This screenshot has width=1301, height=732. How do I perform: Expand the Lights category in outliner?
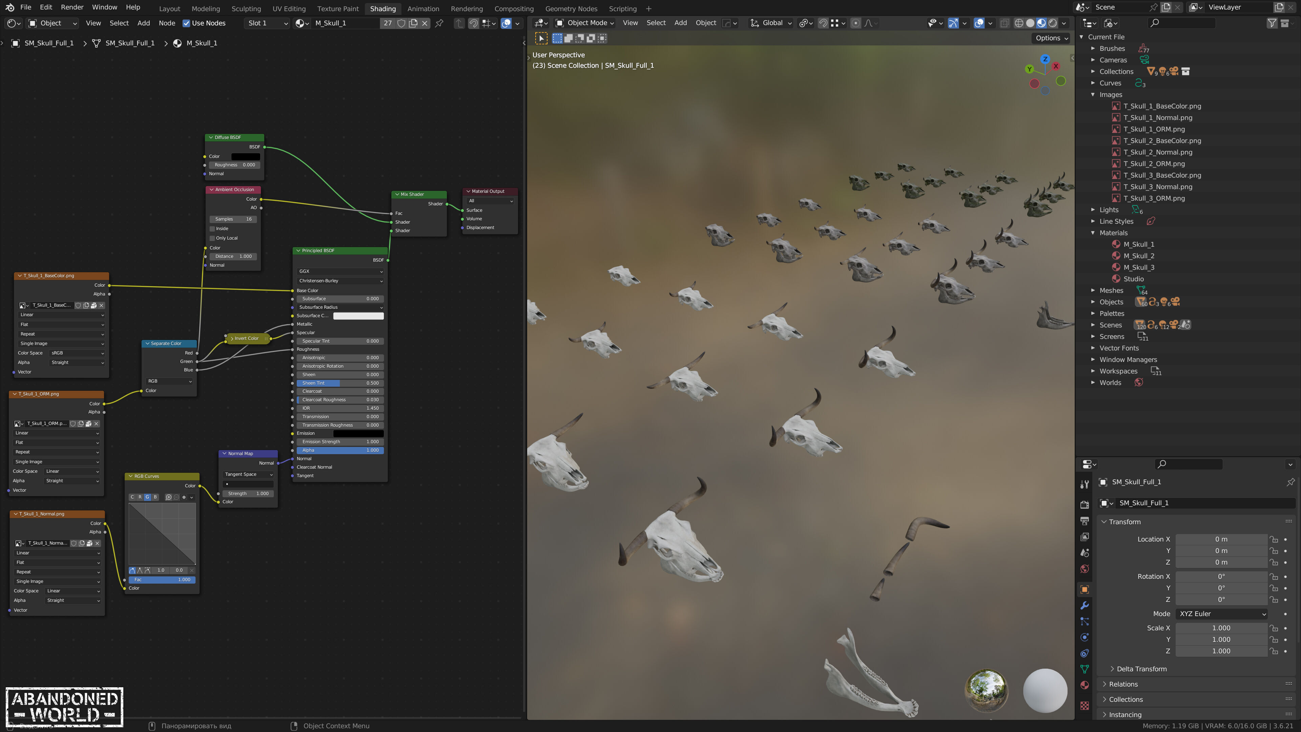pyautogui.click(x=1093, y=210)
